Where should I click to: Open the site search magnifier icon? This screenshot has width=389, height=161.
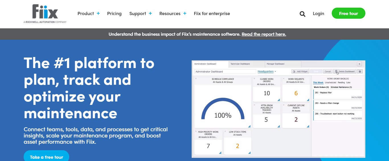click(302, 14)
